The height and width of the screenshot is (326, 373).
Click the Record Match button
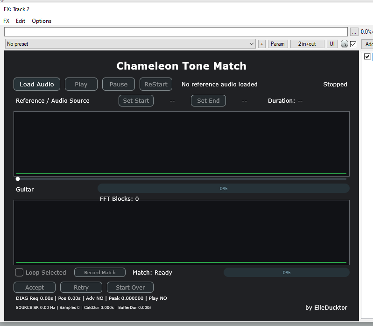tap(100, 272)
